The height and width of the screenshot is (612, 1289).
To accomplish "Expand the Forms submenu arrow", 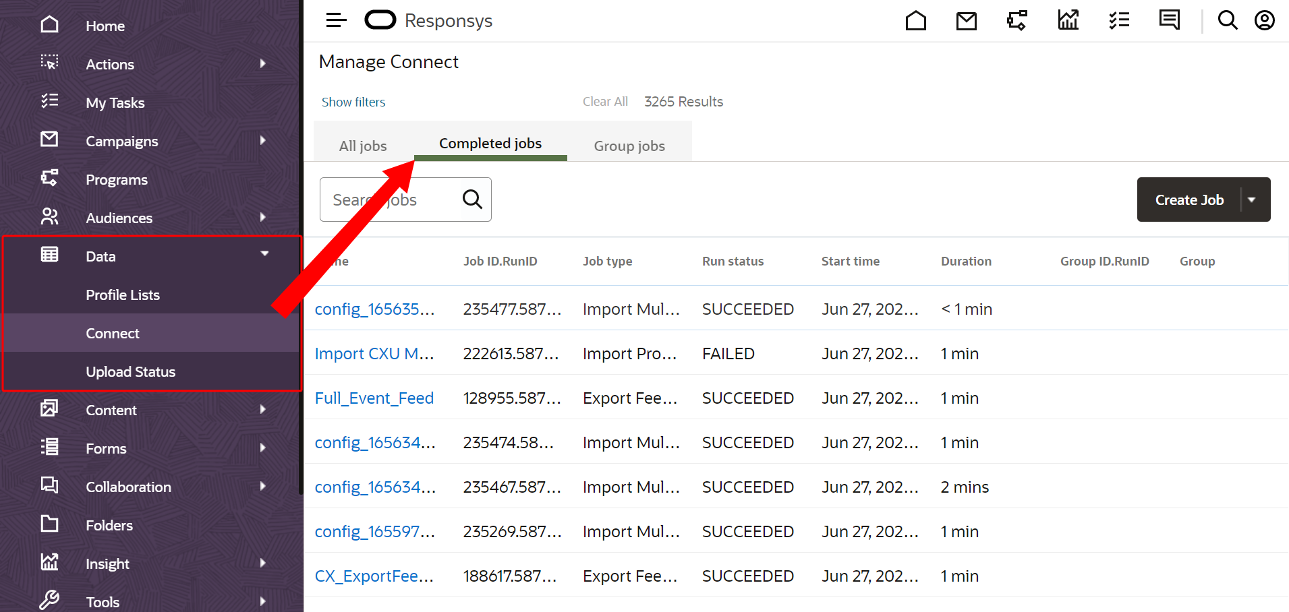I will (x=263, y=448).
